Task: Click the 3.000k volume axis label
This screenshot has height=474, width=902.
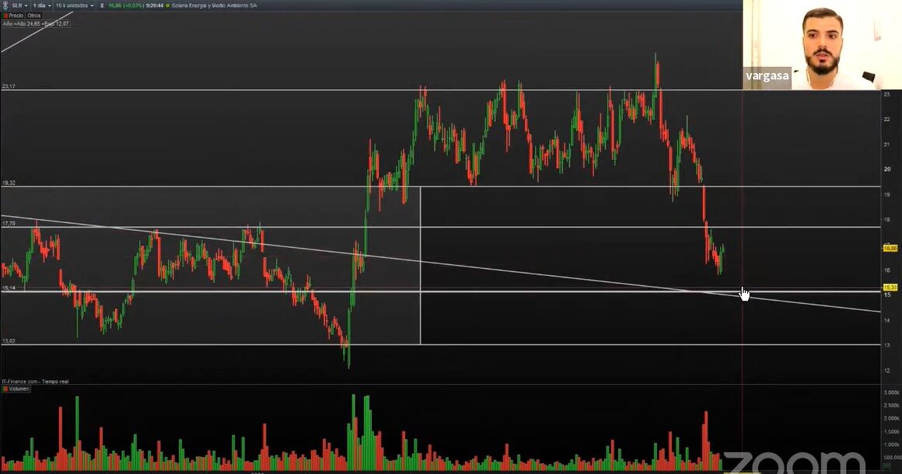Action: (892, 392)
